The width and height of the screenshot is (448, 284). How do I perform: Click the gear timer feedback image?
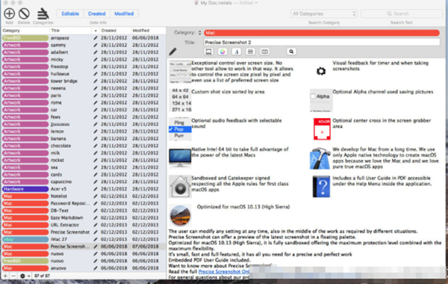321,71
